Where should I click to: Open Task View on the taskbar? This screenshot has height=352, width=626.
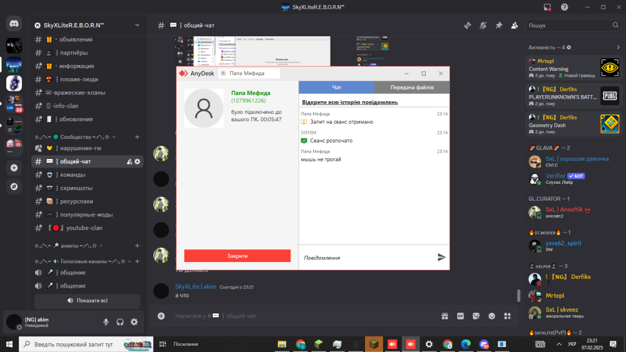pos(163,344)
